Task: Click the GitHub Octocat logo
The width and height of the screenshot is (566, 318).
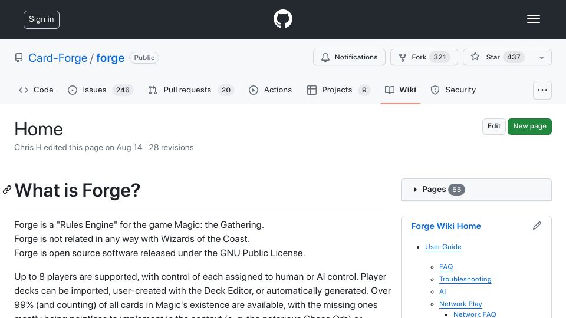Action: 282,19
